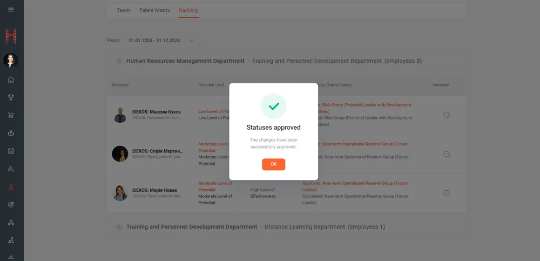Open the gift box icon in the sidebar
The image size is (540, 261).
(11, 133)
